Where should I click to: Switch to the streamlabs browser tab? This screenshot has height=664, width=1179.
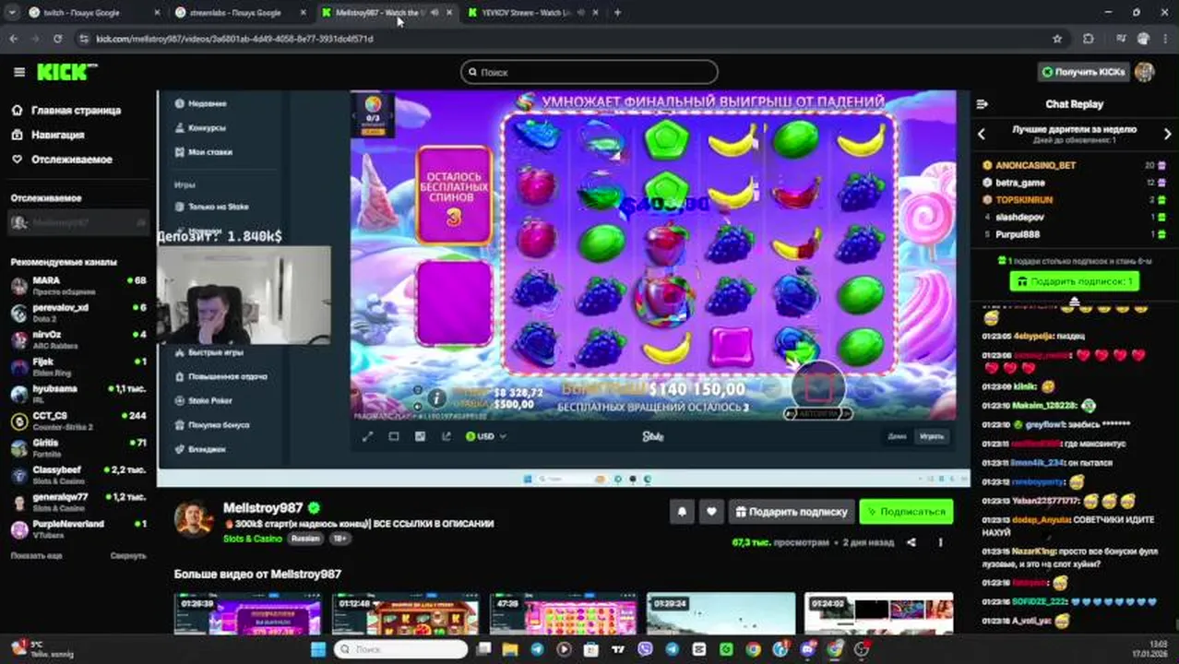239,12
